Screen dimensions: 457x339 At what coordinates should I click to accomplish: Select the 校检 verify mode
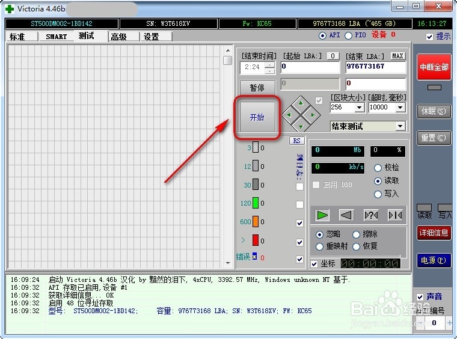point(378,168)
